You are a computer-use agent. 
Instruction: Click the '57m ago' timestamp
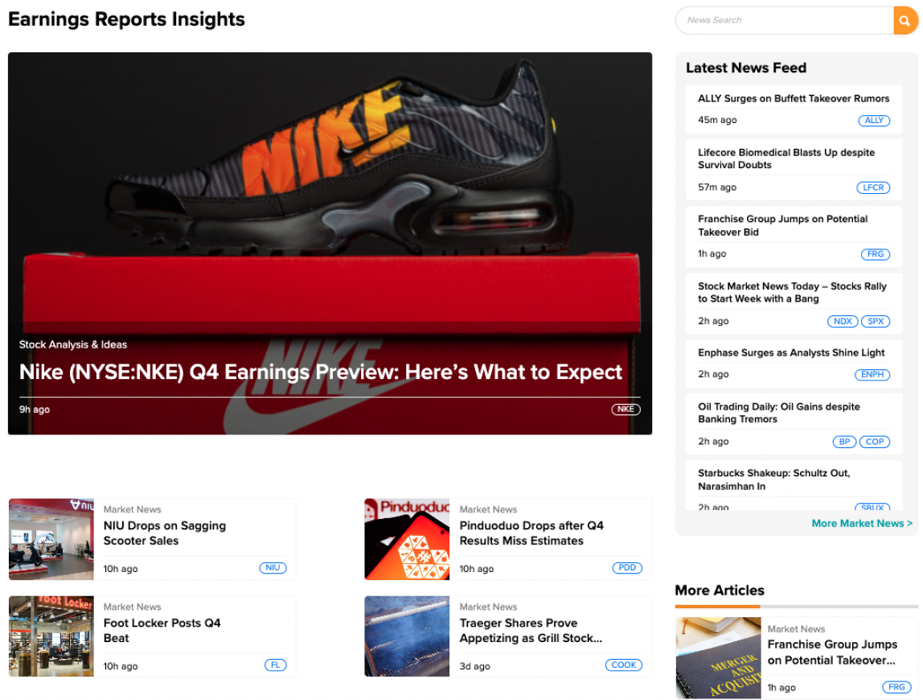pyautogui.click(x=717, y=187)
